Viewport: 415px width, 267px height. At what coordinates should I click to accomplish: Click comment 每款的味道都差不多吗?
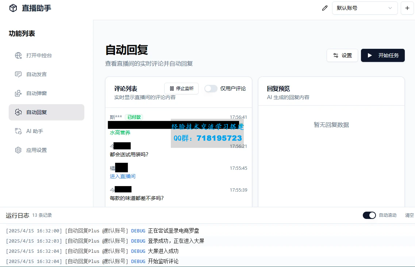tap(137, 198)
